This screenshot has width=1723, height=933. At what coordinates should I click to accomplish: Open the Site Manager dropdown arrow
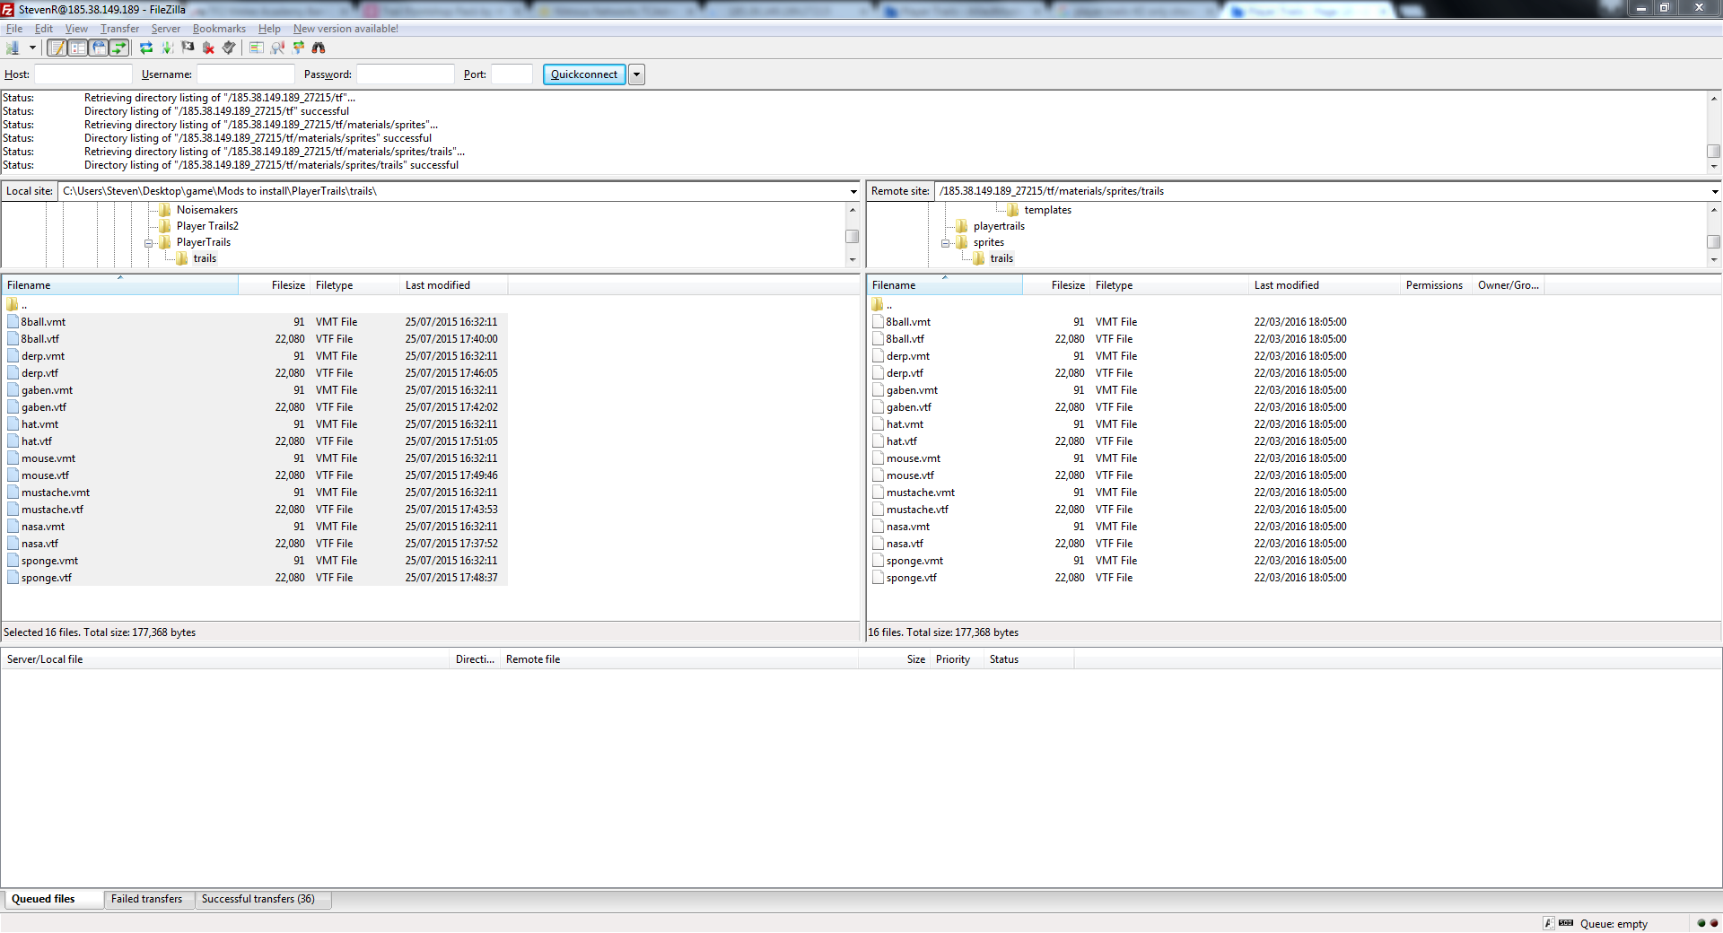click(32, 48)
